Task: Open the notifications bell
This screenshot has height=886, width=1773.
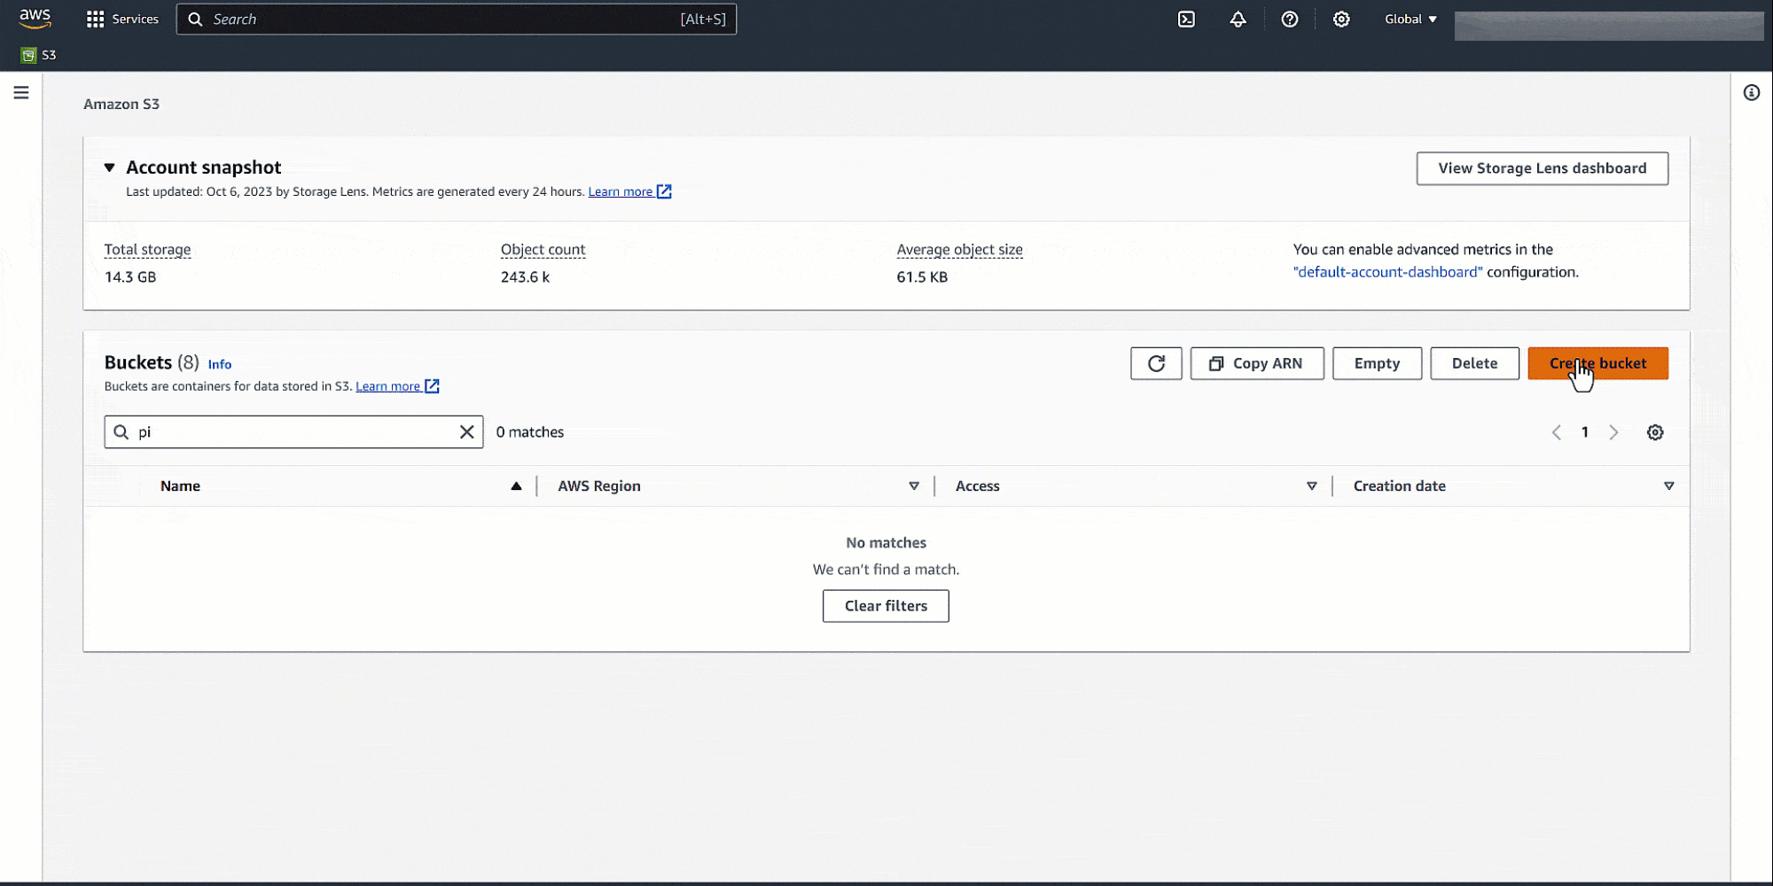Action: (1238, 19)
